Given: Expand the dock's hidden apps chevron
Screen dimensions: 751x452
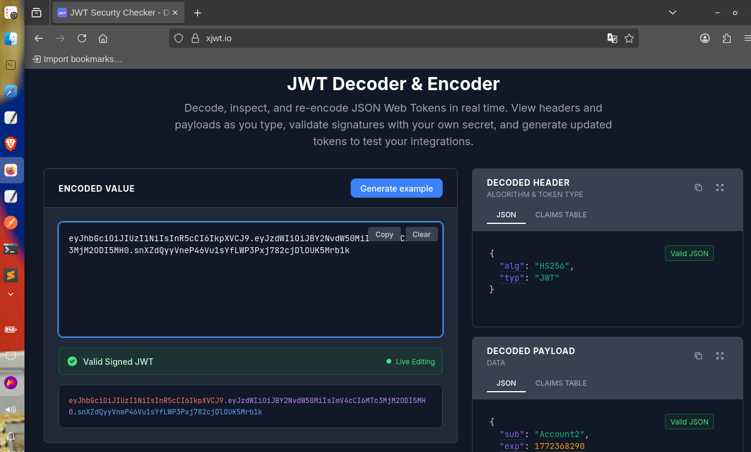Looking at the screenshot, I should tap(11, 294).
